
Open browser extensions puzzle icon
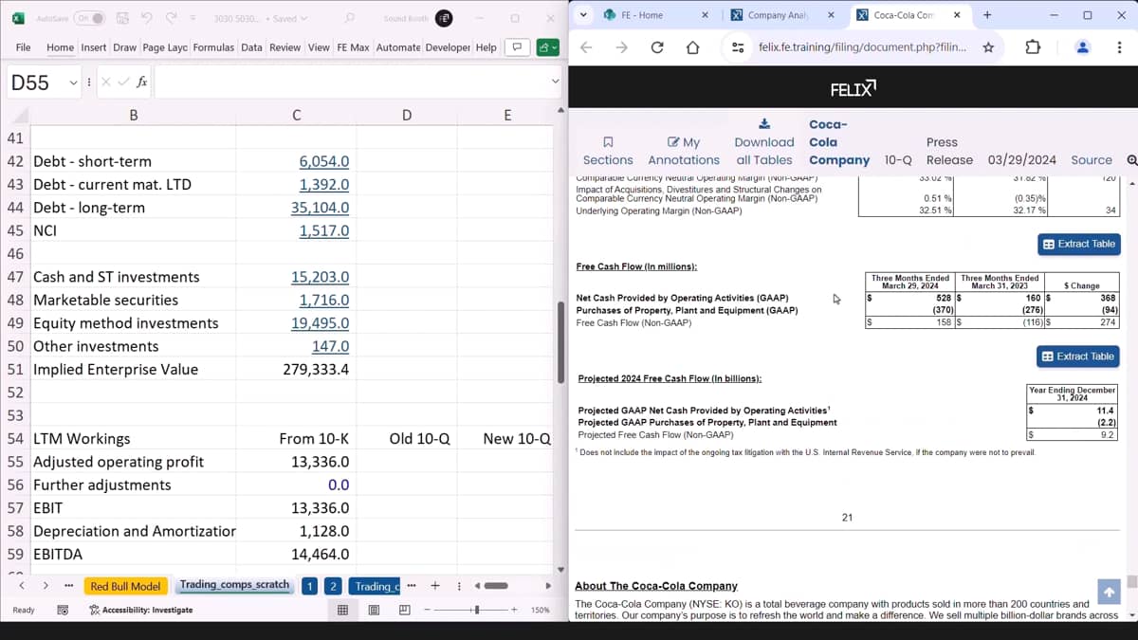coord(1034,47)
